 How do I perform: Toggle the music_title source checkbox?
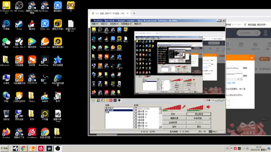coord(136,109)
